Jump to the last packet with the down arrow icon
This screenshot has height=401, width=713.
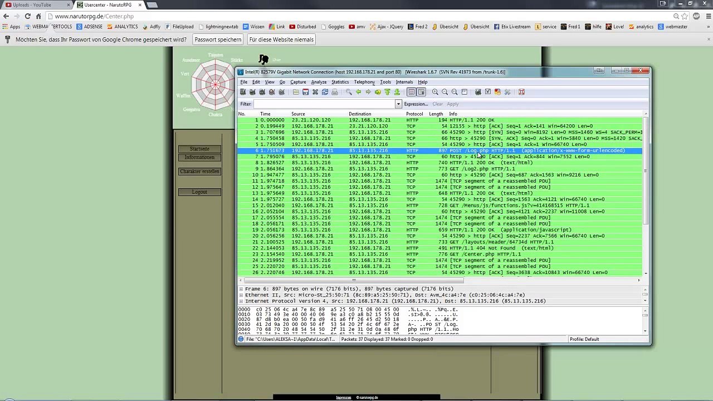click(x=397, y=92)
